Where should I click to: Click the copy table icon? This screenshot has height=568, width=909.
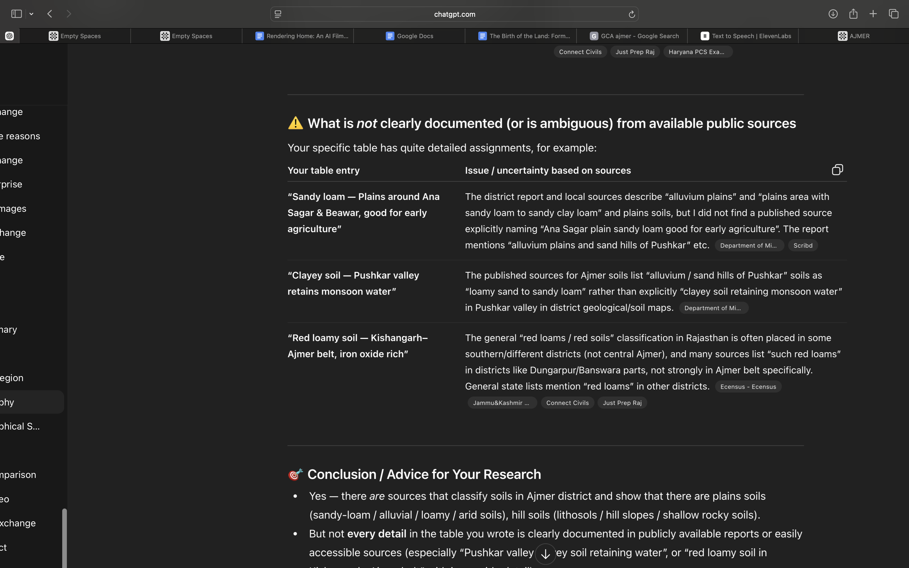837,170
